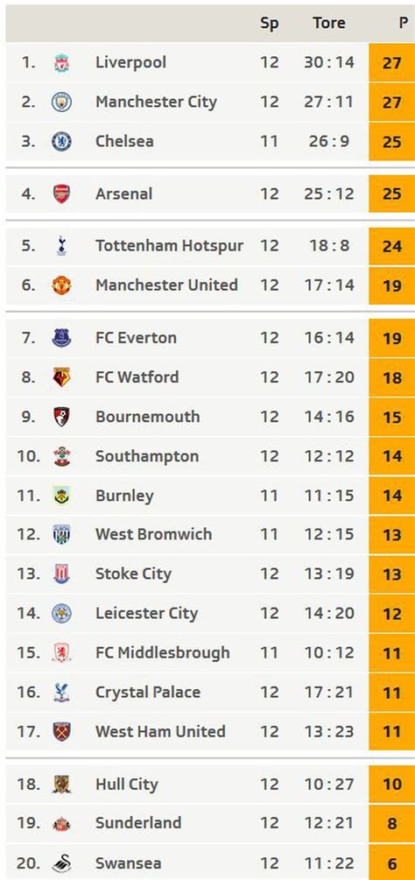Sort table by the Tore column header
The height and width of the screenshot is (880, 415).
329,23
